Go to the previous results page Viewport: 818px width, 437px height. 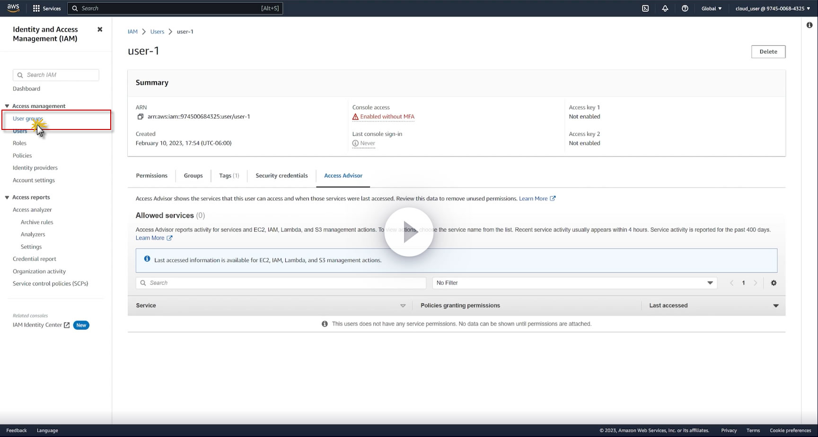point(732,283)
